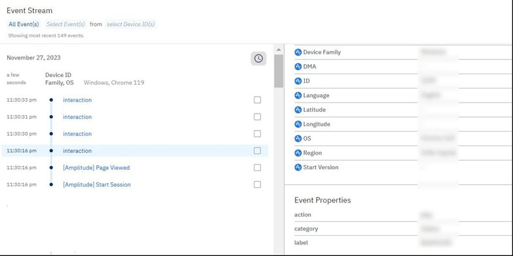The width and height of the screenshot is (513, 256).
Task: Click the category event property row
Action: coord(403,229)
